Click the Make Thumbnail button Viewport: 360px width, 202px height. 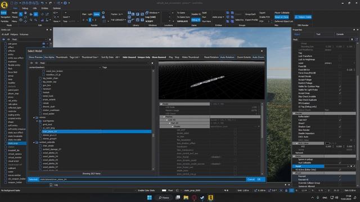(191, 57)
